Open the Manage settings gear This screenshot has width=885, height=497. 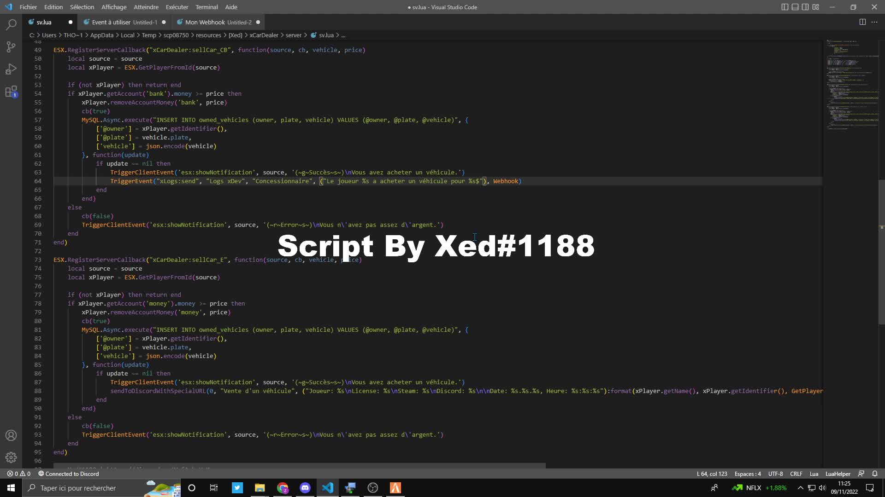[x=11, y=457]
